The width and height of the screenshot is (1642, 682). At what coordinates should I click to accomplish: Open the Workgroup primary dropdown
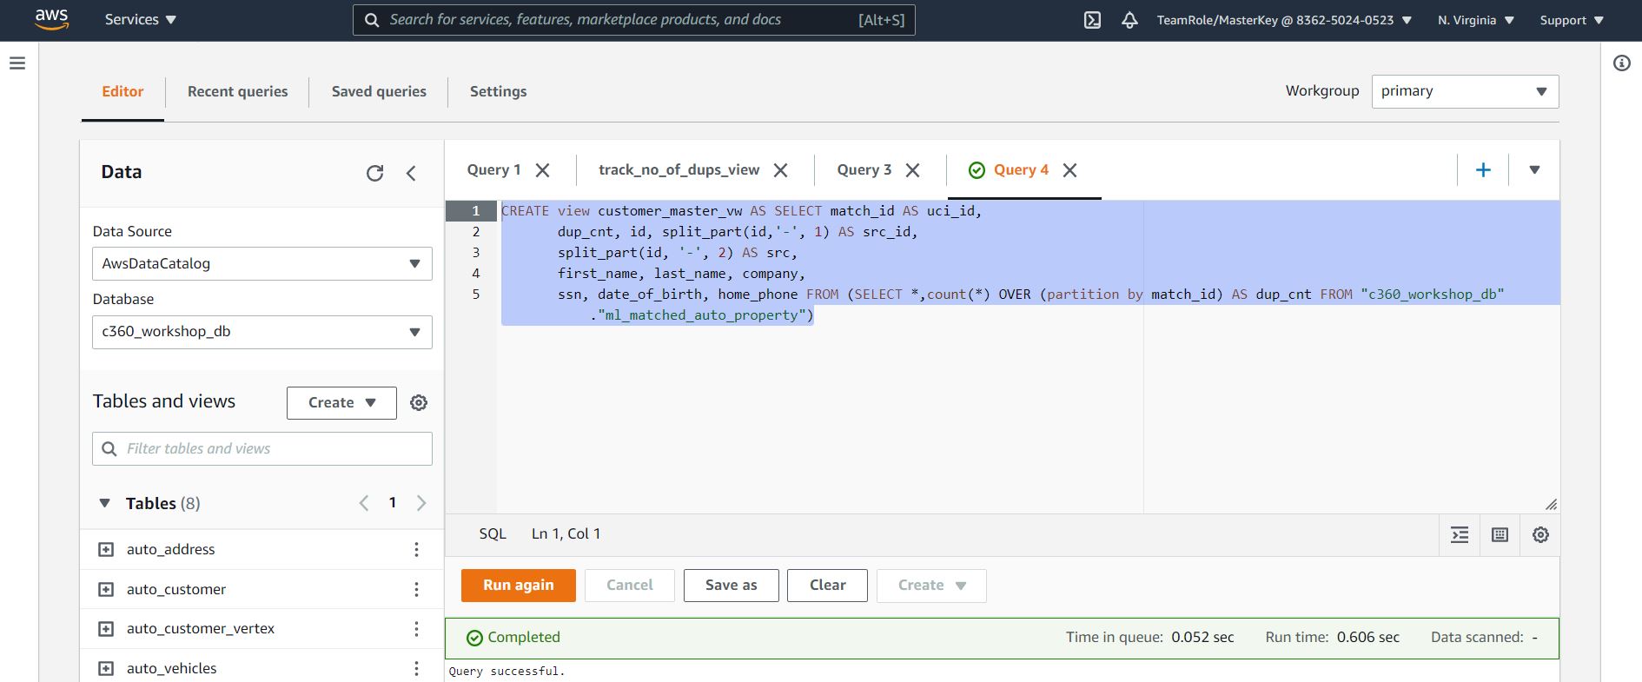tap(1464, 91)
